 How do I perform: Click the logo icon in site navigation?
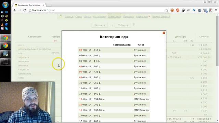pyautogui.click(x=61, y=16)
